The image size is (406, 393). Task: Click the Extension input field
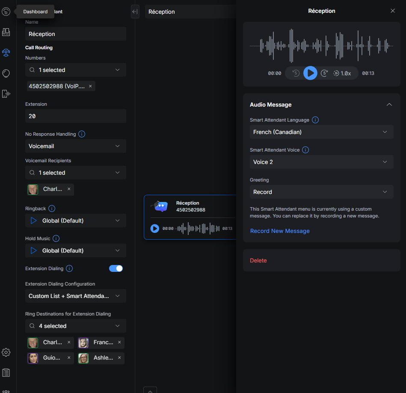(75, 116)
